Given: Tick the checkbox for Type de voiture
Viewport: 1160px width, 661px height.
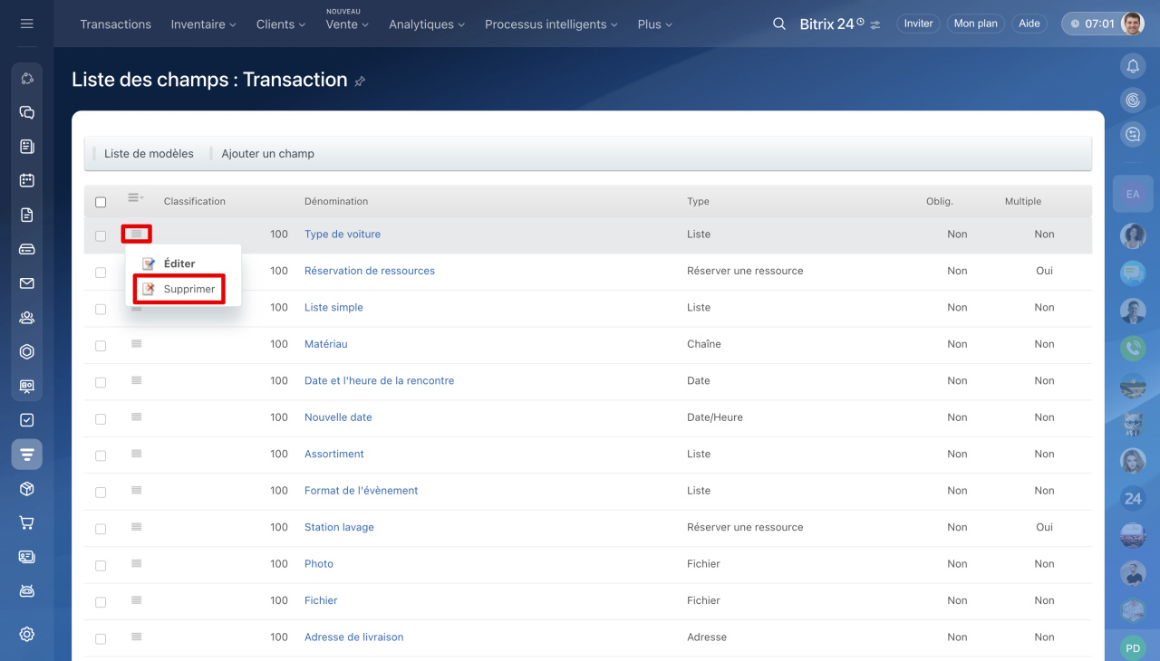Looking at the screenshot, I should 101,235.
